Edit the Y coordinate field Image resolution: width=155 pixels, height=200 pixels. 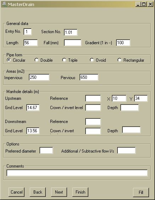pos(141,98)
